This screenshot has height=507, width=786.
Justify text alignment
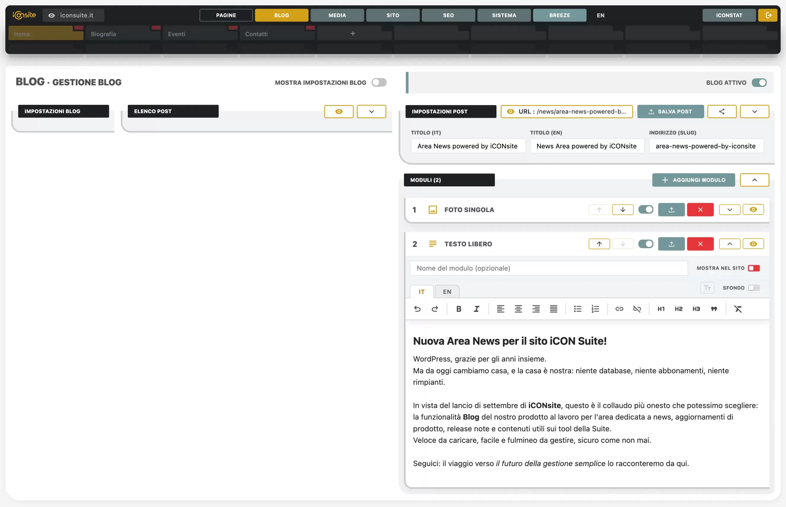[x=554, y=309]
